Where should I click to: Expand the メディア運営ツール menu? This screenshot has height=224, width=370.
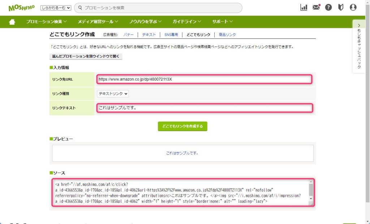[98, 22]
